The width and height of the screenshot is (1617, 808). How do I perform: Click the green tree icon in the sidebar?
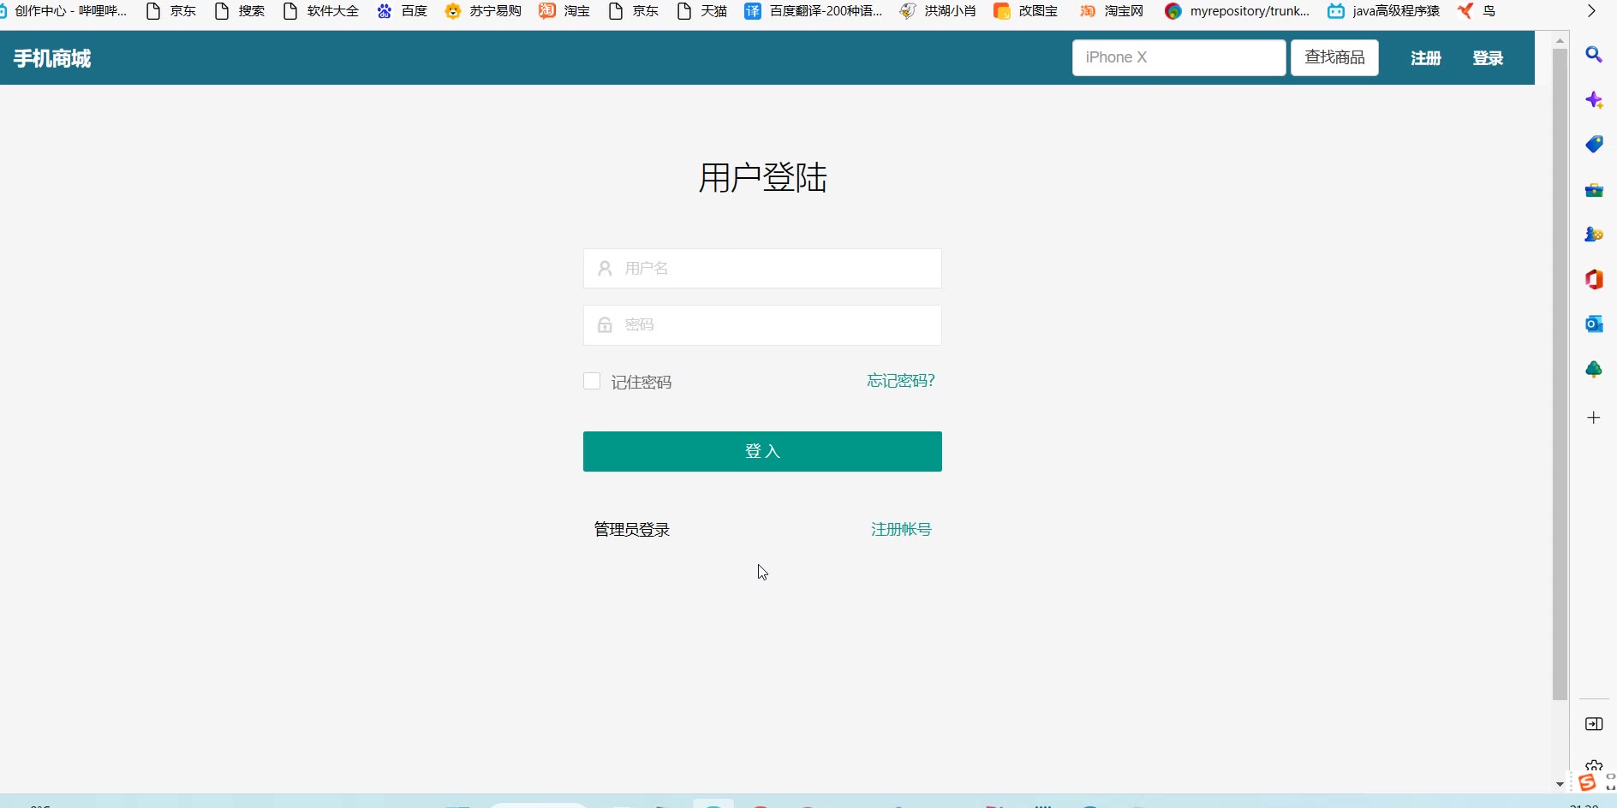pyautogui.click(x=1593, y=369)
